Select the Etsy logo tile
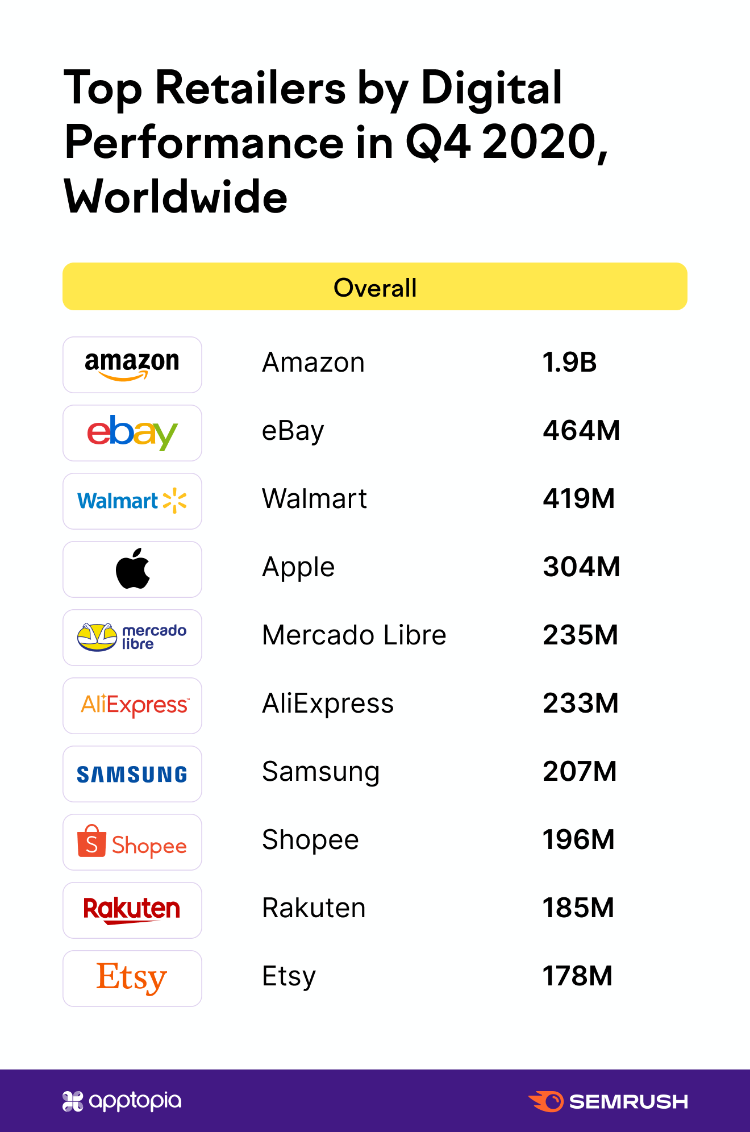The width and height of the screenshot is (750, 1132). 132,979
